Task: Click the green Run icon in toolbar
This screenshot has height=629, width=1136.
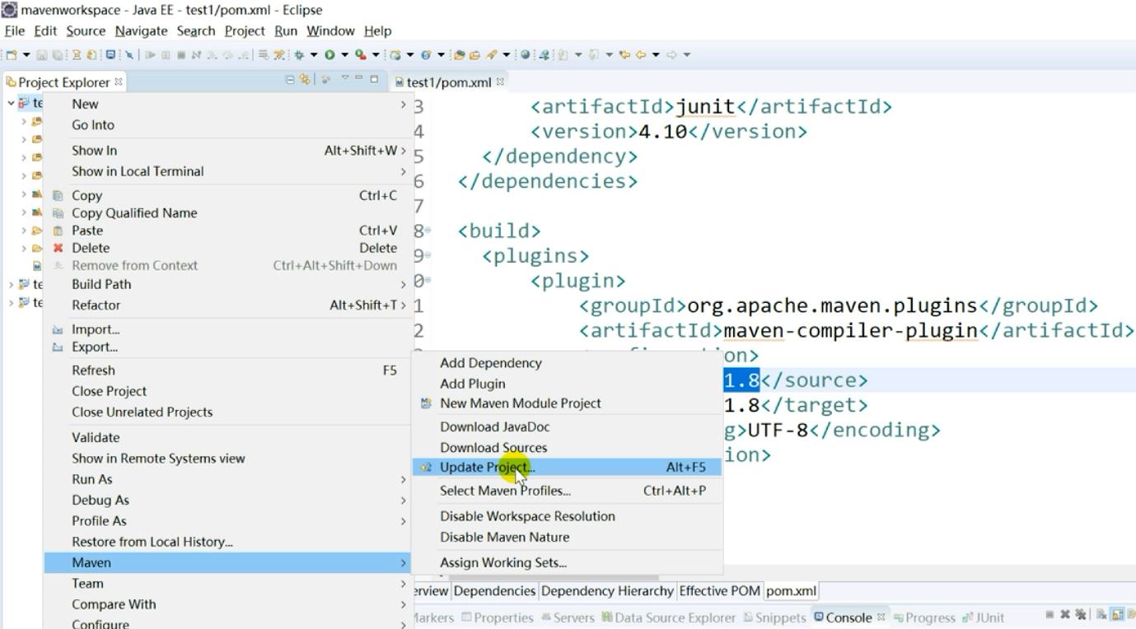Action: pyautogui.click(x=330, y=55)
